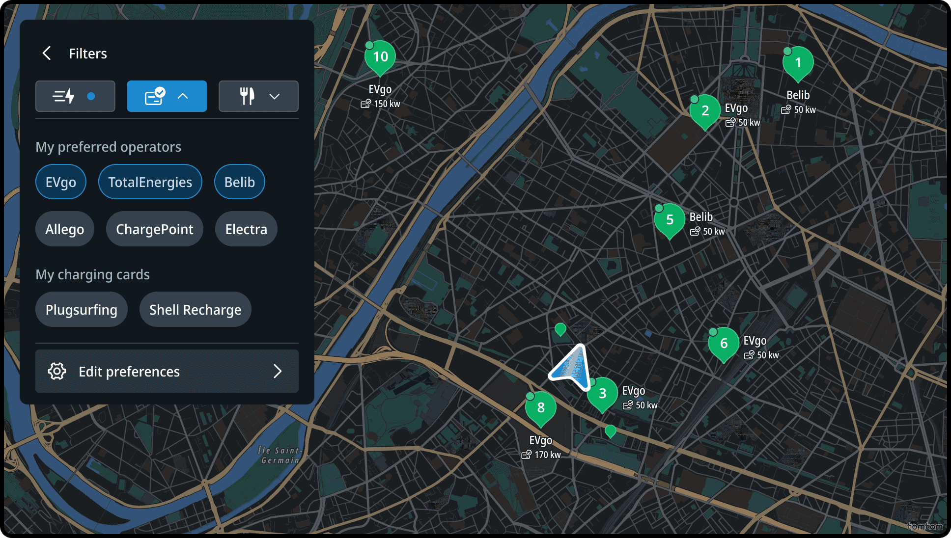Select EVgo 170 kw pin number 8
The height and width of the screenshot is (538, 951).
540,408
